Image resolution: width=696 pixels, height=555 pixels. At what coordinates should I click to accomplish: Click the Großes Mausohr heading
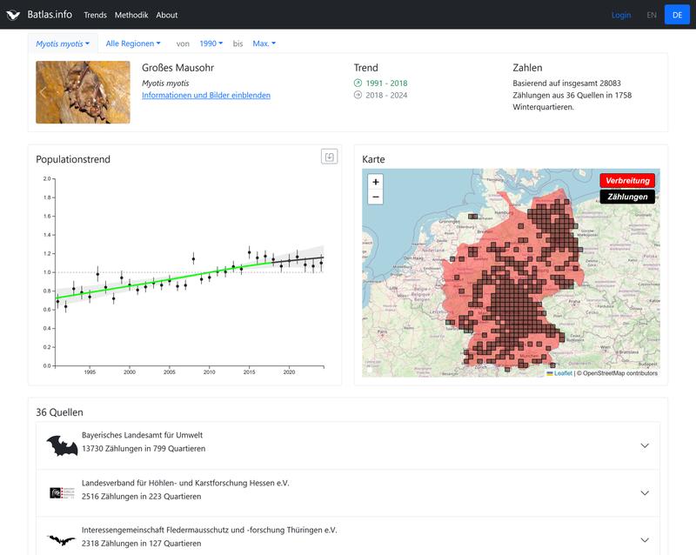[x=177, y=68]
